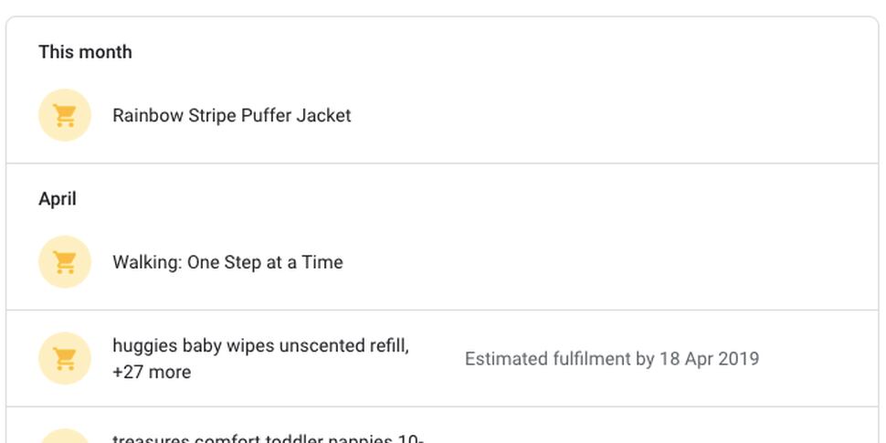This screenshot has width=886, height=443.
Task: Click empty space right of Rainbow Stripe Puffer Jacket
Action: pyautogui.click(x=610, y=115)
